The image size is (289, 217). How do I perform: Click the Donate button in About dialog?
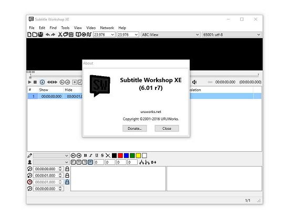tap(135, 129)
